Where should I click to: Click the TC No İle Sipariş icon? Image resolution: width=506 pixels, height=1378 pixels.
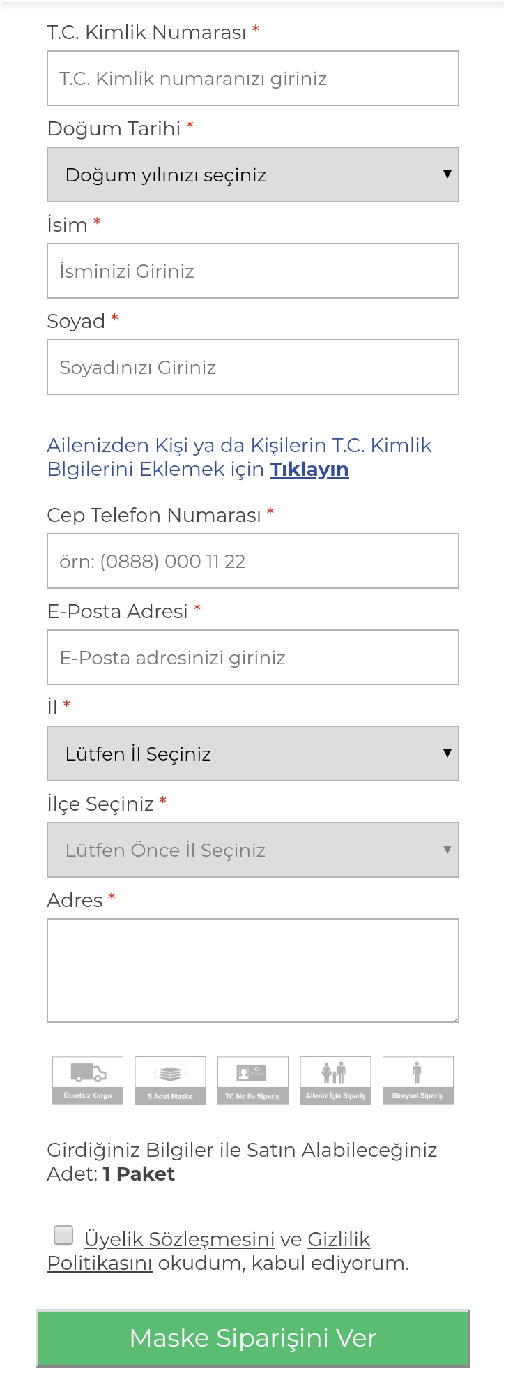pyautogui.click(x=252, y=1080)
